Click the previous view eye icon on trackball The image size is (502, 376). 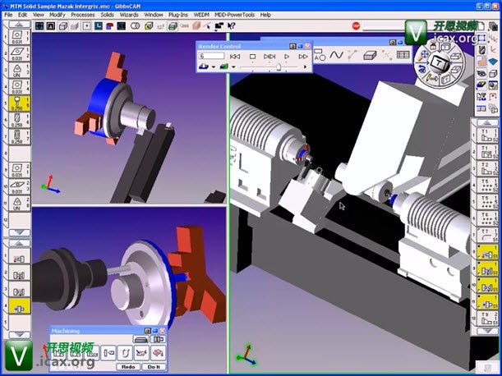tap(421, 68)
